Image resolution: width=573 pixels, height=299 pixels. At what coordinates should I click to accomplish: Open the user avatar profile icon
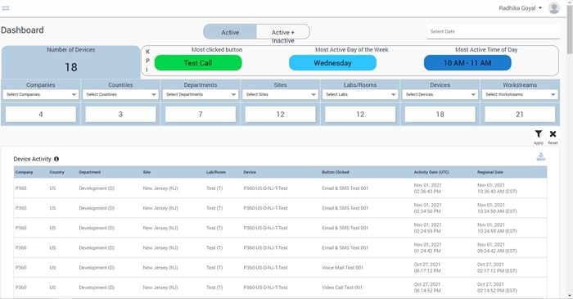point(553,8)
